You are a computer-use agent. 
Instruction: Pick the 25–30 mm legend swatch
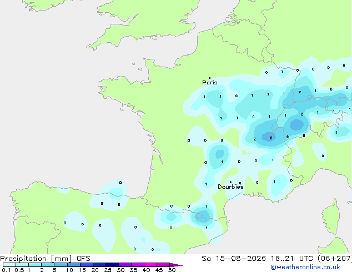(x=112, y=265)
